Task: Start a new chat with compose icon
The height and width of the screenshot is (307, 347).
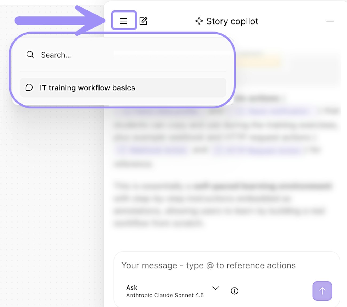Action: [x=143, y=21]
